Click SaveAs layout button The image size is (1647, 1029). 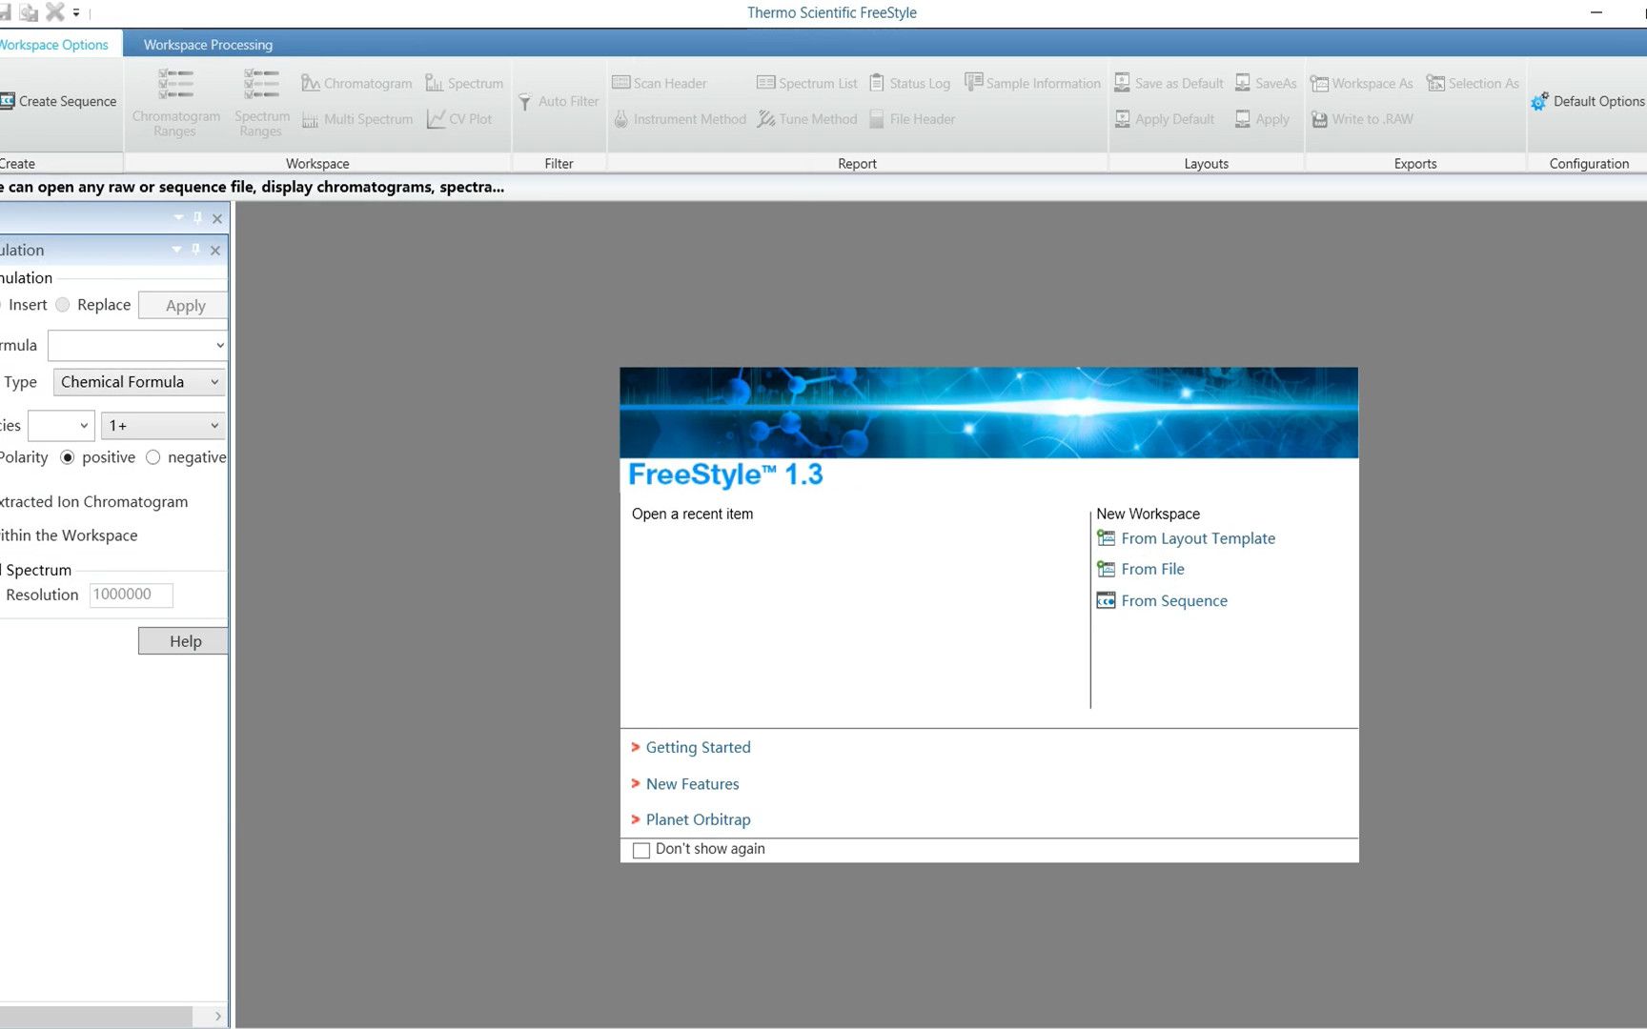pos(1266,83)
